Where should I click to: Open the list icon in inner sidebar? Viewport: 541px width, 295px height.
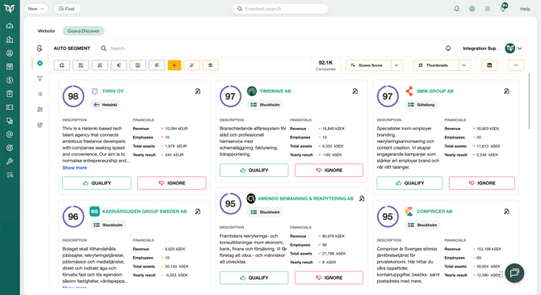click(x=40, y=94)
